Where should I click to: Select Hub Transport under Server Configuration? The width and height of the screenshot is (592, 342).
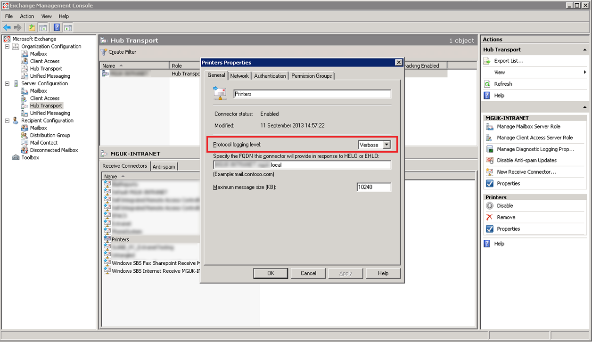click(46, 106)
